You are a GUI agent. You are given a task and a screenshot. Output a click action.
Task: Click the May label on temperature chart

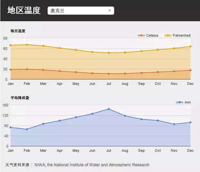coord(76,84)
